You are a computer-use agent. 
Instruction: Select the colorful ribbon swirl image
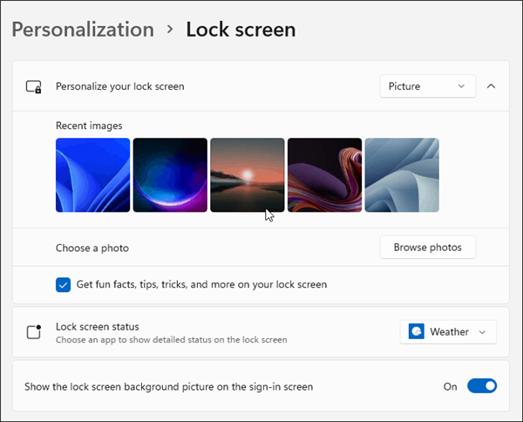coord(324,175)
